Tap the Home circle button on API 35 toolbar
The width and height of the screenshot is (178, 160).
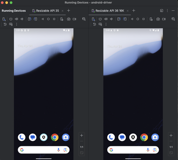(48, 19)
